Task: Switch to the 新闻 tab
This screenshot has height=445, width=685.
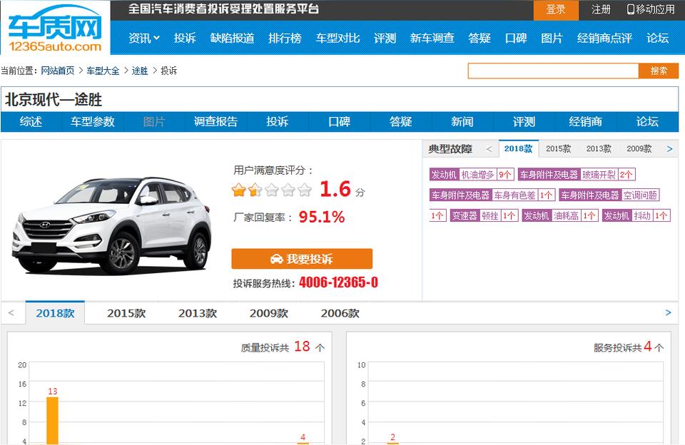Action: (x=462, y=121)
